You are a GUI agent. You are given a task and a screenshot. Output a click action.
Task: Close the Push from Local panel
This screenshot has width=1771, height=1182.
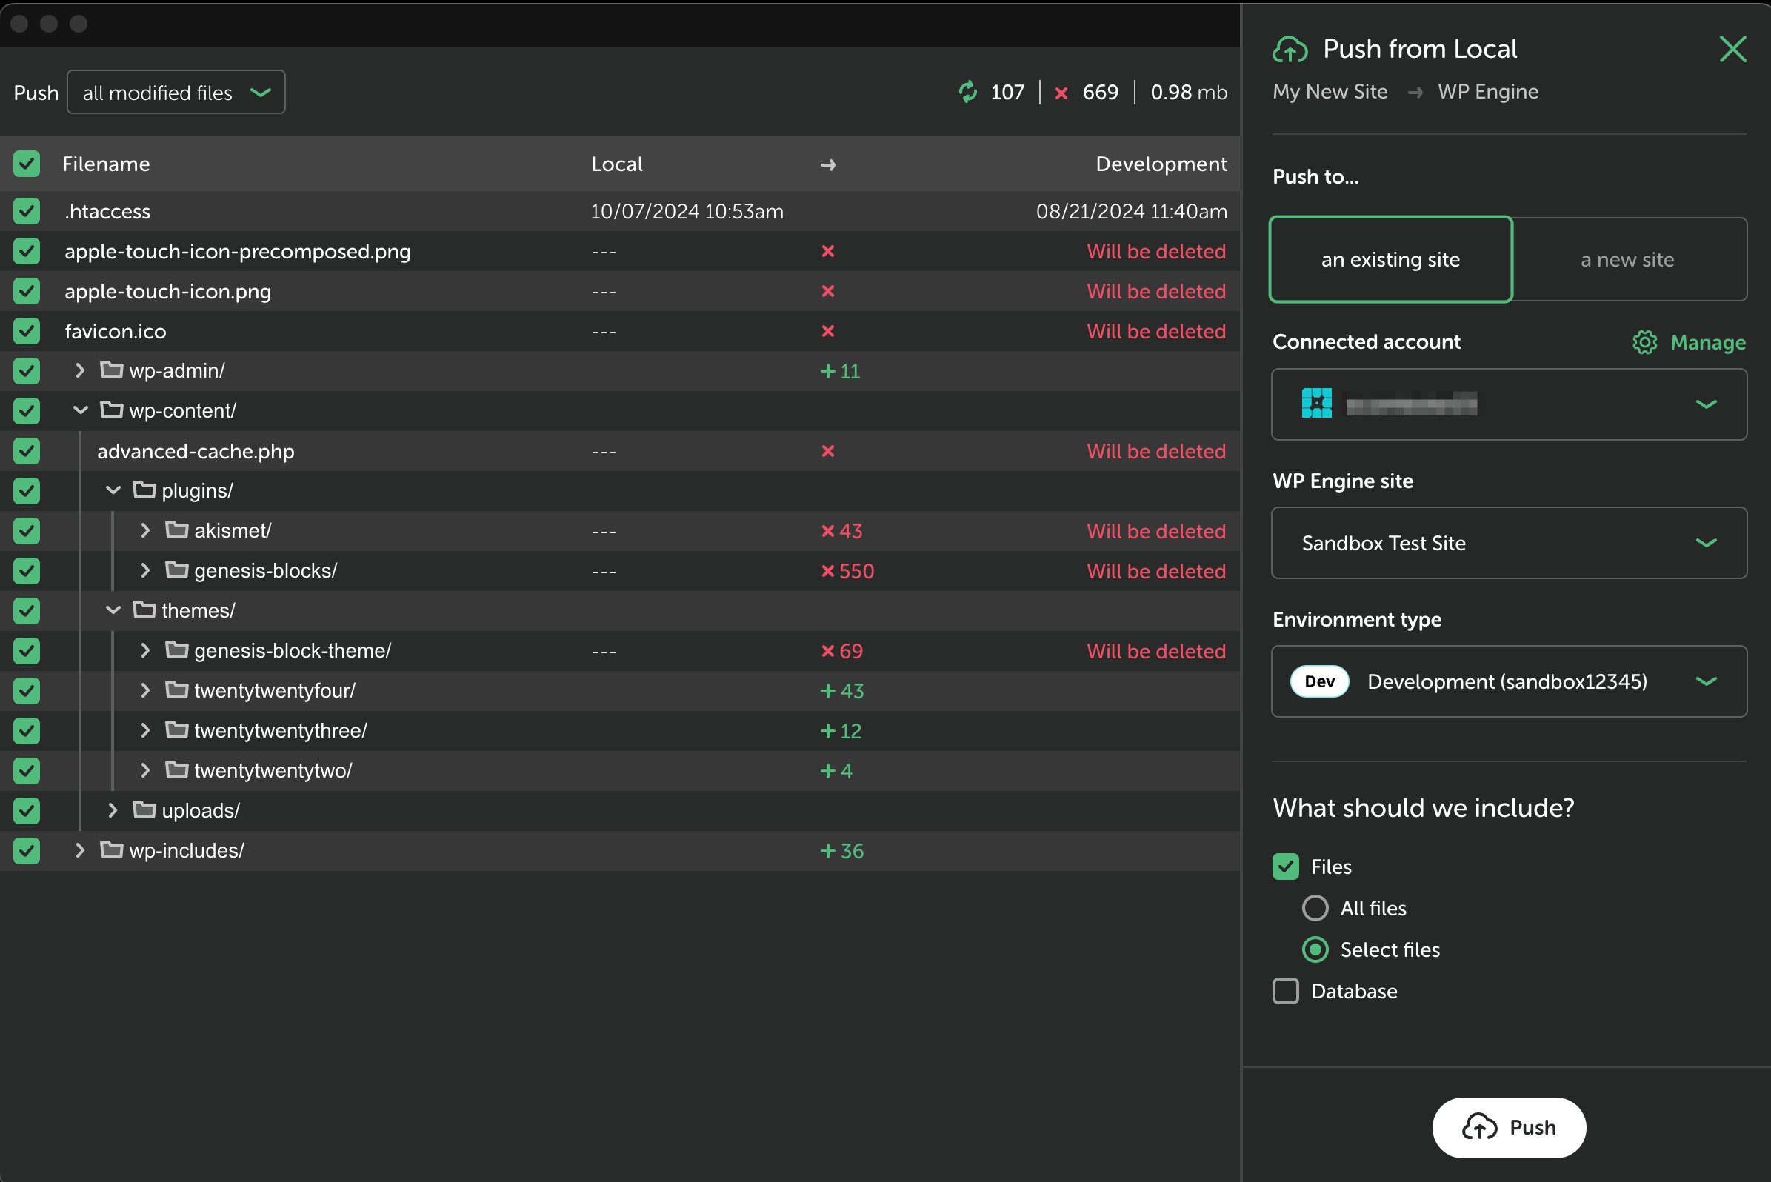click(1732, 50)
